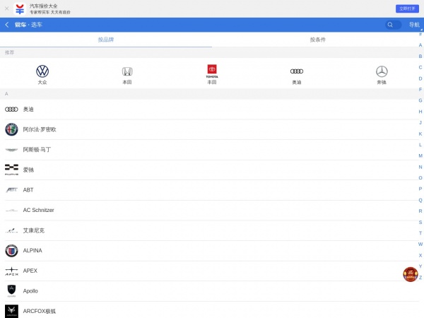Select recommended Toyota 丰田 logo
Screen dimensions: 424x318
pos(212,71)
